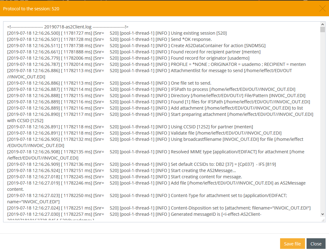This screenshot has width=329, height=252.
Task: Click the 'PROFILE = *NONE' log line
Action: (238, 64)
